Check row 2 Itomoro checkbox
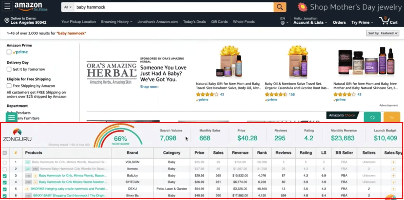The height and width of the screenshot is (200, 404). click(5, 169)
